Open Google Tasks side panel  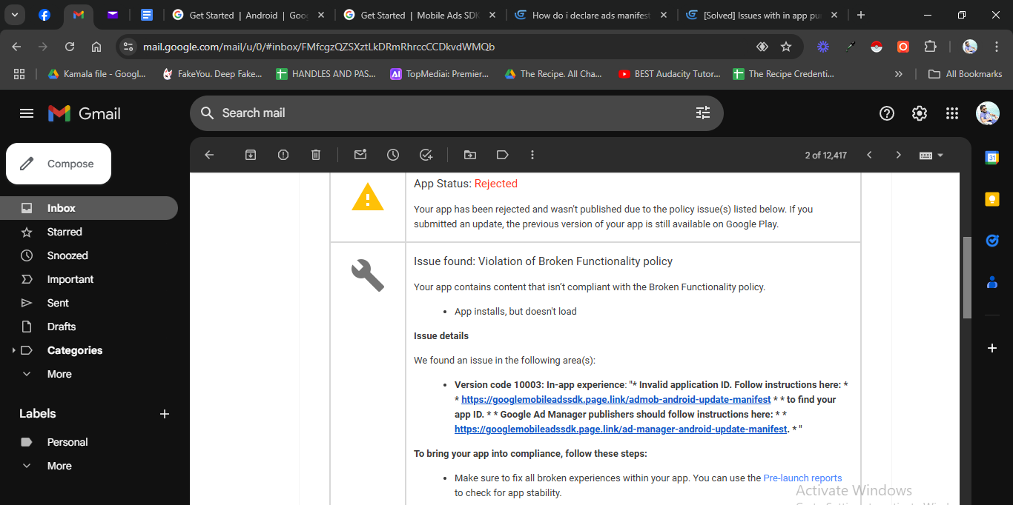click(x=991, y=240)
